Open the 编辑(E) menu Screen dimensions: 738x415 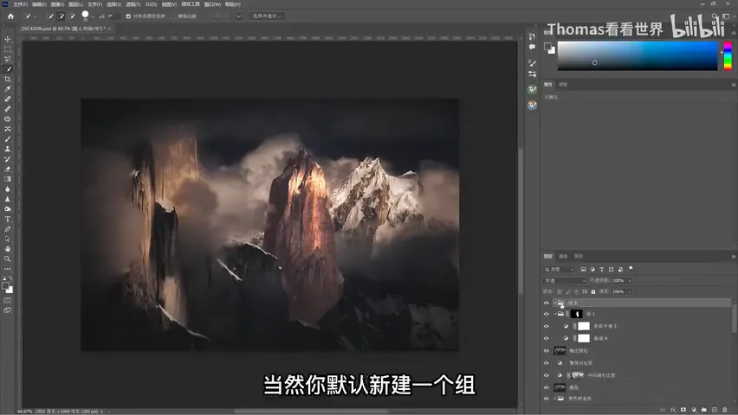coord(39,4)
